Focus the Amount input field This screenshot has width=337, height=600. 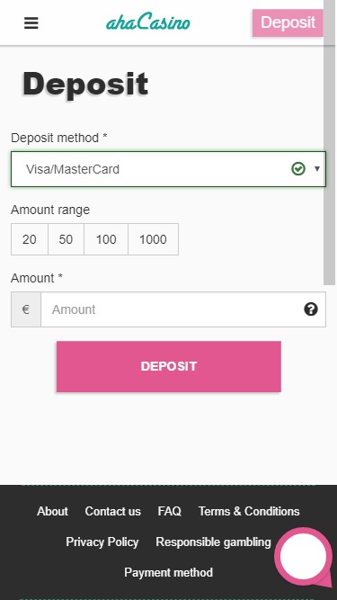pyautogui.click(x=183, y=309)
